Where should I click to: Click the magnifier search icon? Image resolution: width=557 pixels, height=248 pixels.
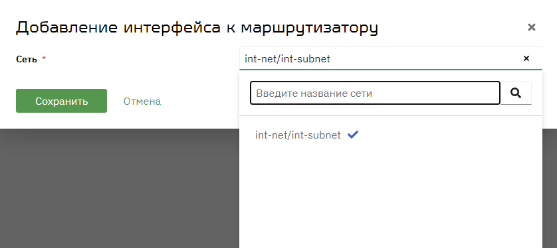(x=516, y=93)
